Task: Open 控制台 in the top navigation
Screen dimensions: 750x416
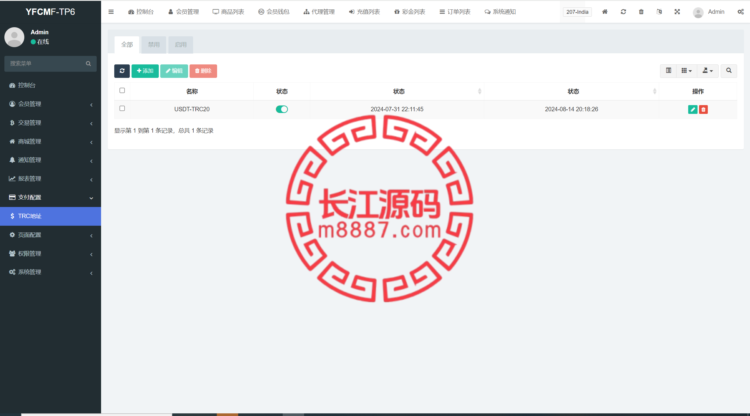Action: 141,12
